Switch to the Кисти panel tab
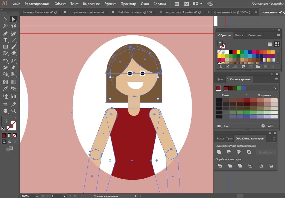 tap(239, 35)
